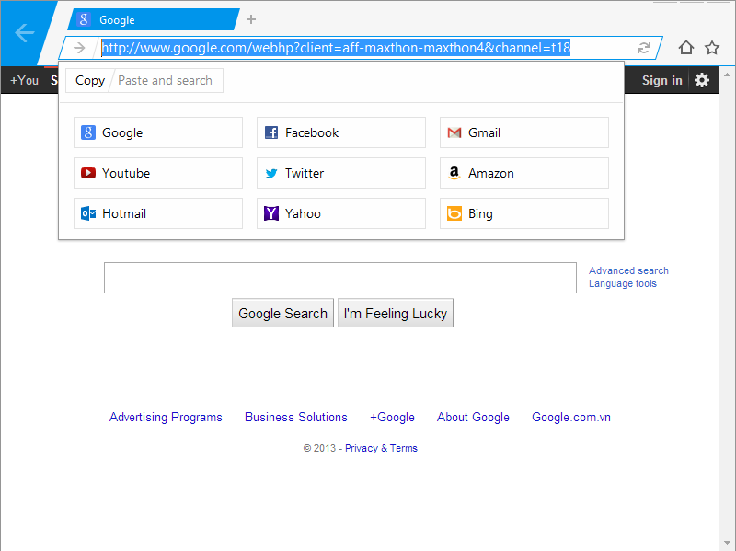
Task: Open the Twitter quick-access tile
Action: (x=341, y=173)
